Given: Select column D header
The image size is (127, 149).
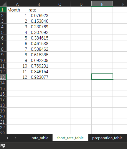Looking at the screenshot, I should coord(81,4).
